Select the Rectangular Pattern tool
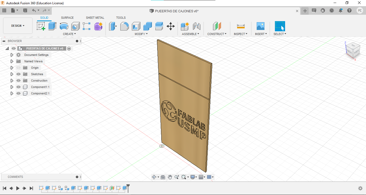This screenshot has width=366, height=195. [87, 26]
